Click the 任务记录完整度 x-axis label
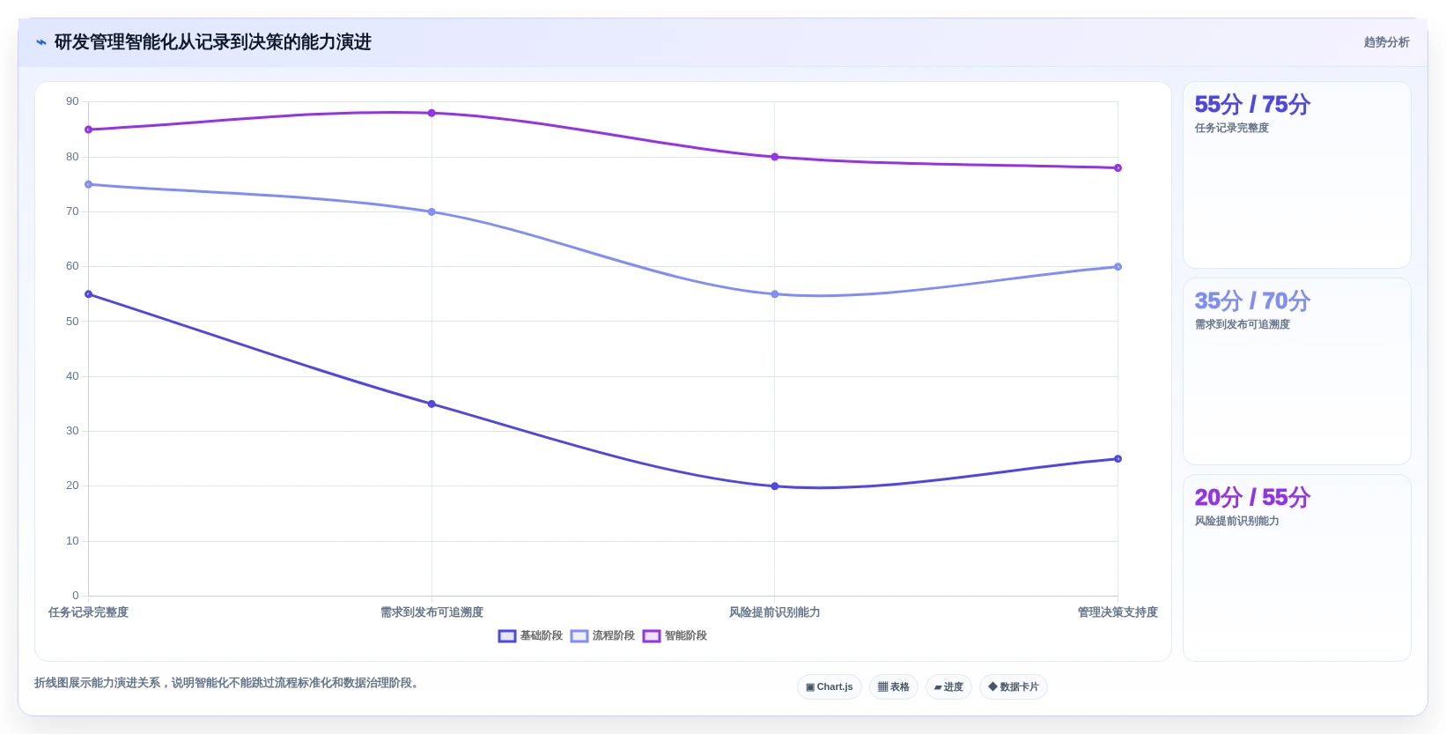Screen dimensions: 1446x734 click(x=88, y=612)
